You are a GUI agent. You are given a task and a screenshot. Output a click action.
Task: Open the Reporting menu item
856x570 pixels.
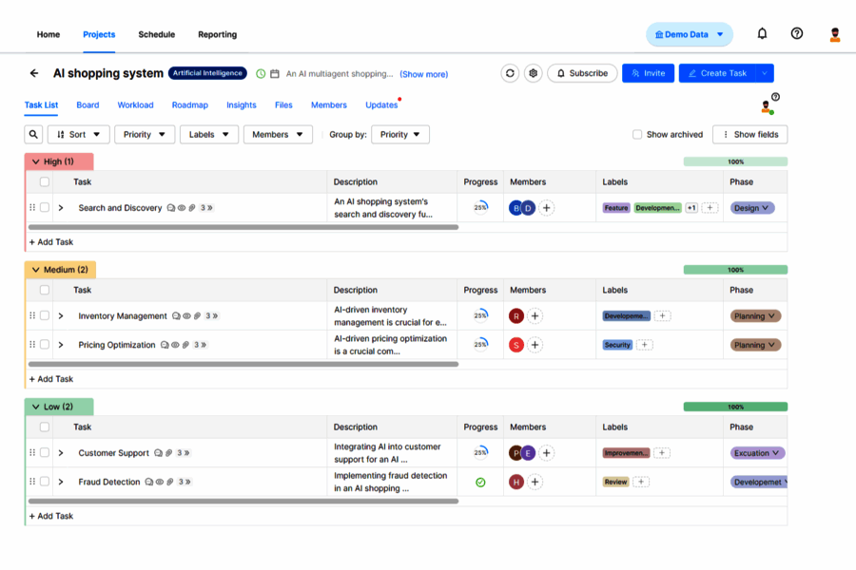(217, 34)
